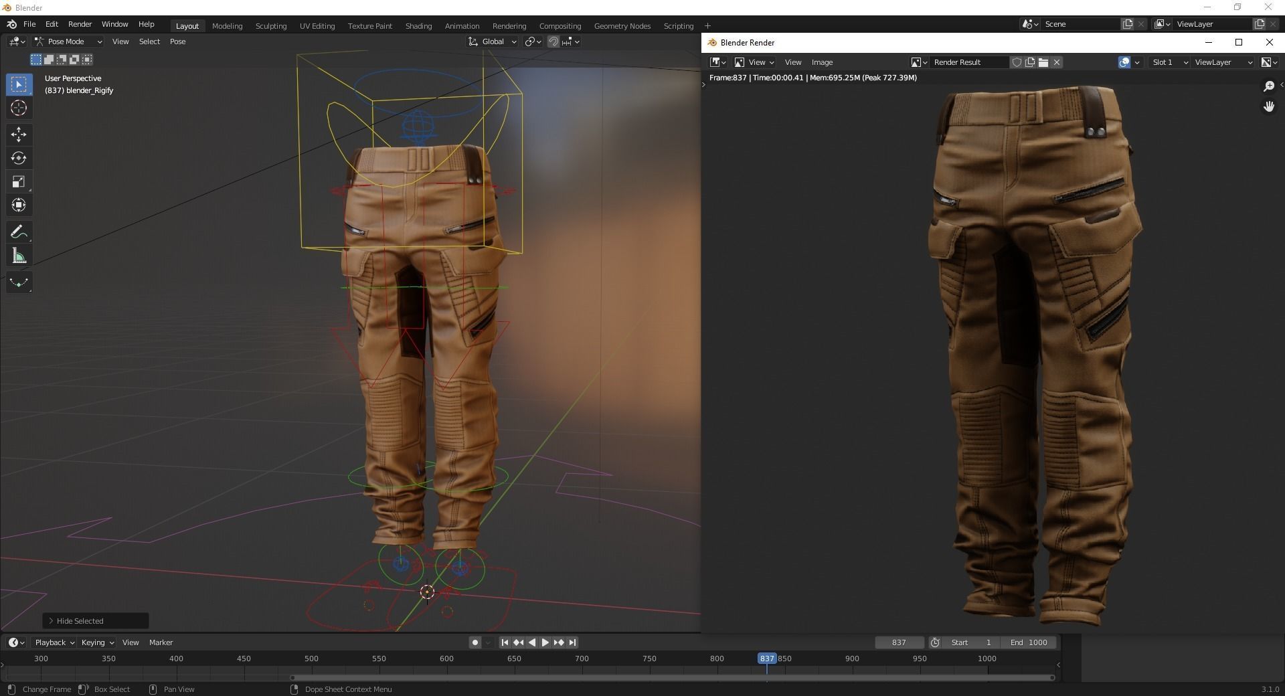Open the pivot point dropdown
This screenshot has height=696, width=1285.
point(533,41)
